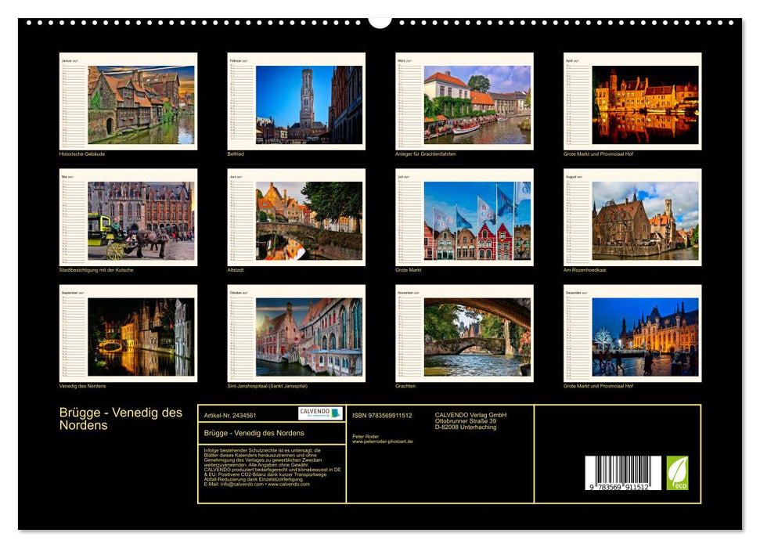Click the green eco leaf icon
Viewport: 760px width, 548px height.
(x=677, y=473)
